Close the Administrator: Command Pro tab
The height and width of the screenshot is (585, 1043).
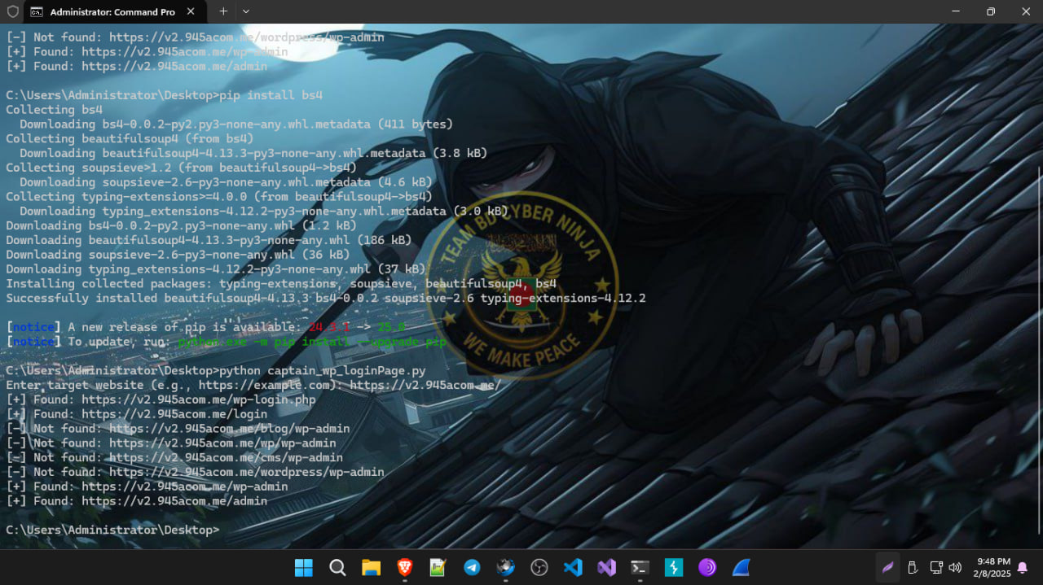coord(191,12)
